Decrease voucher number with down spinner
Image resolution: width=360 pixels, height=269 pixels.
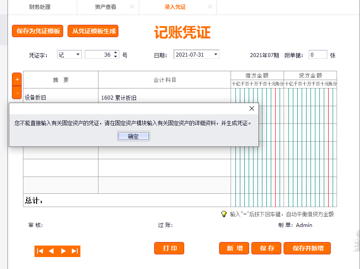(x=116, y=57)
